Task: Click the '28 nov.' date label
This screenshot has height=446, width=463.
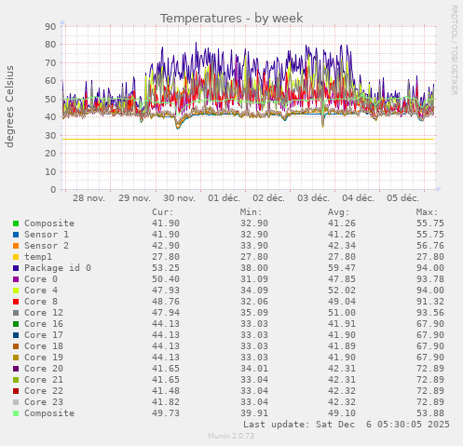Action: (x=89, y=198)
